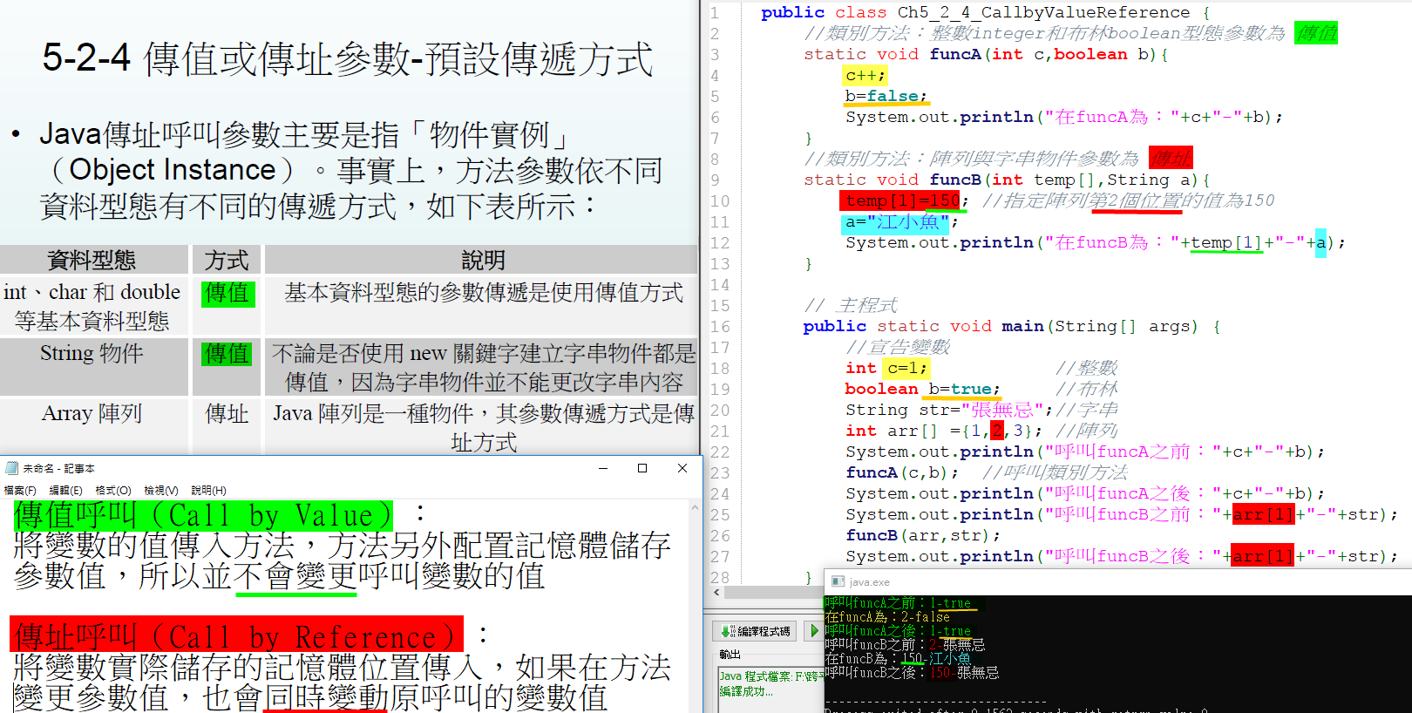Open the 說明(H) menu in Notepad
The width and height of the screenshot is (1412, 713).
[x=208, y=491]
